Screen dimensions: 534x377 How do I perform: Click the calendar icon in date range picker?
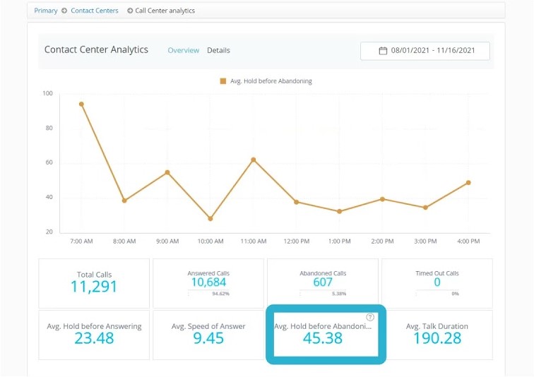383,51
